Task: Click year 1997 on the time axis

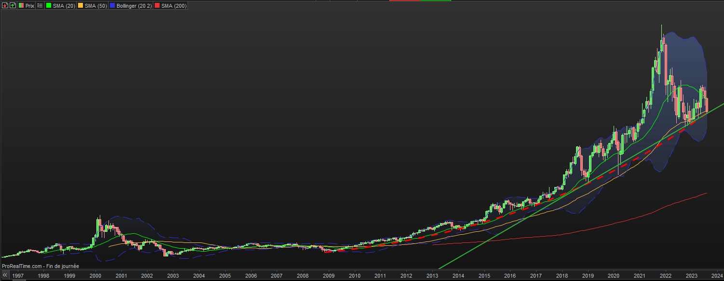Action: (18, 276)
